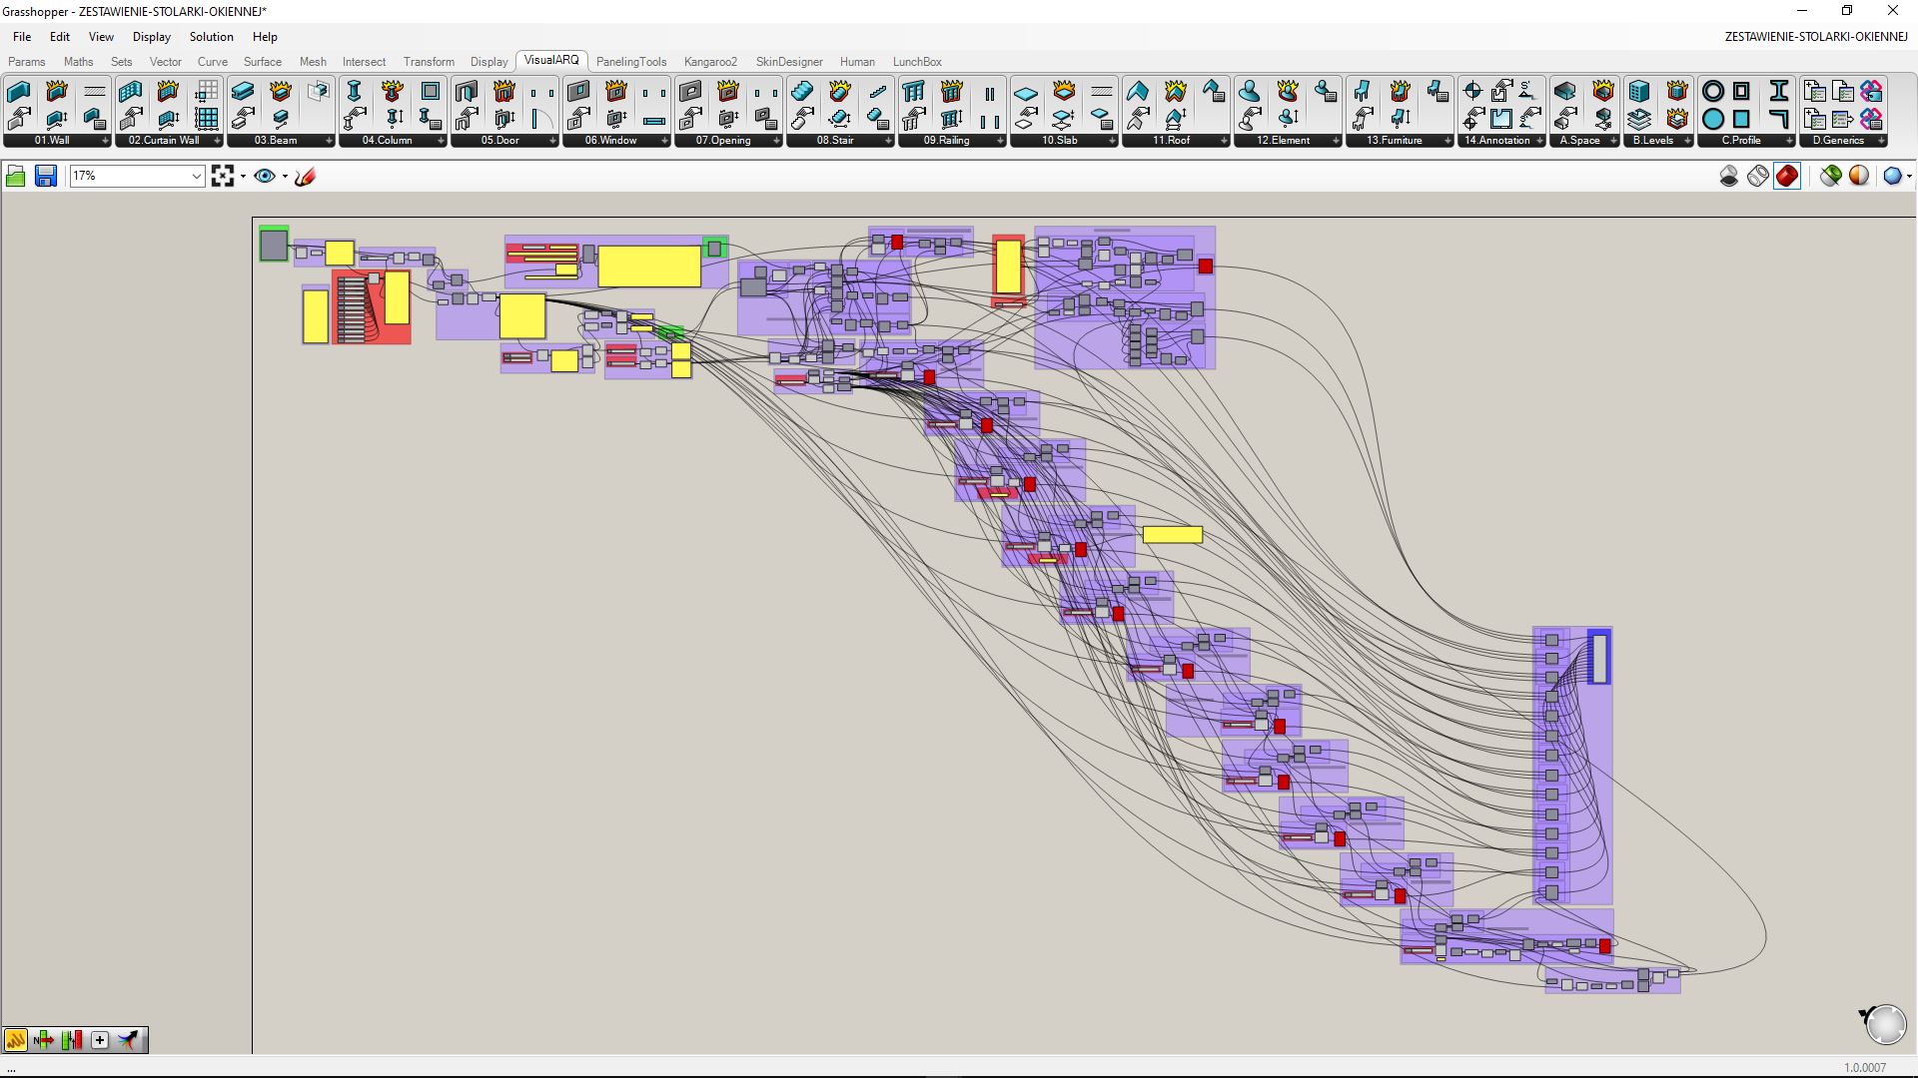Click the LunchBox tab
Image resolution: width=1918 pixels, height=1078 pixels.
tap(917, 62)
